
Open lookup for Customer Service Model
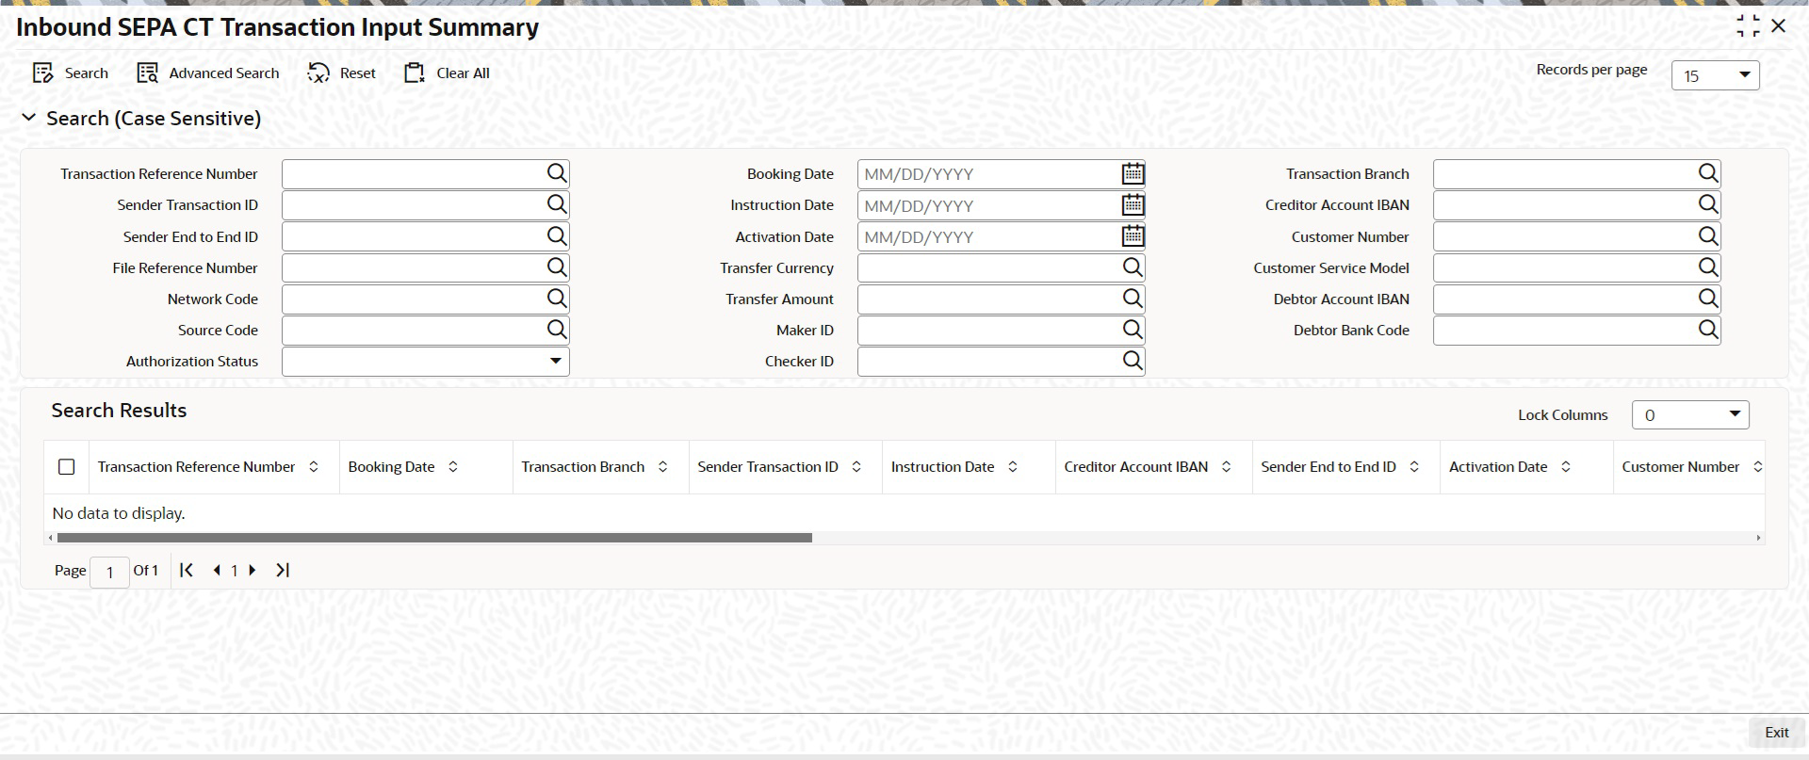[1708, 267]
